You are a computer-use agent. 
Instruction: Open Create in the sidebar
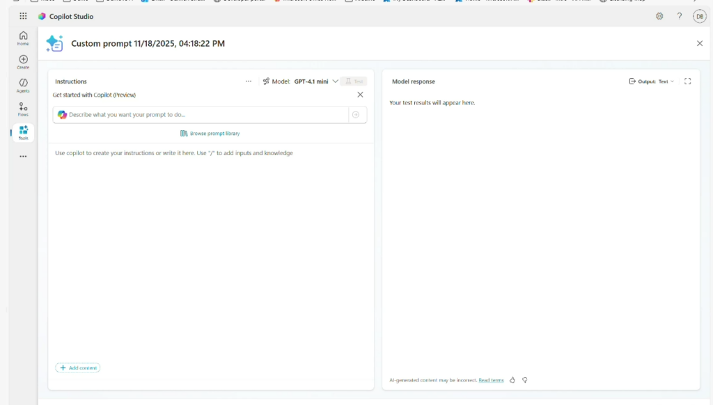point(23,62)
